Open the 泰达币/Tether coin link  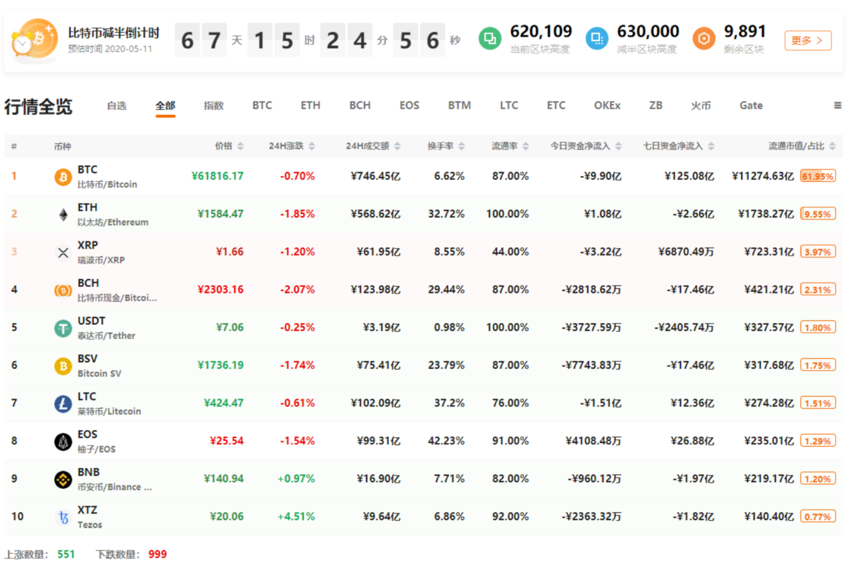click(x=106, y=336)
